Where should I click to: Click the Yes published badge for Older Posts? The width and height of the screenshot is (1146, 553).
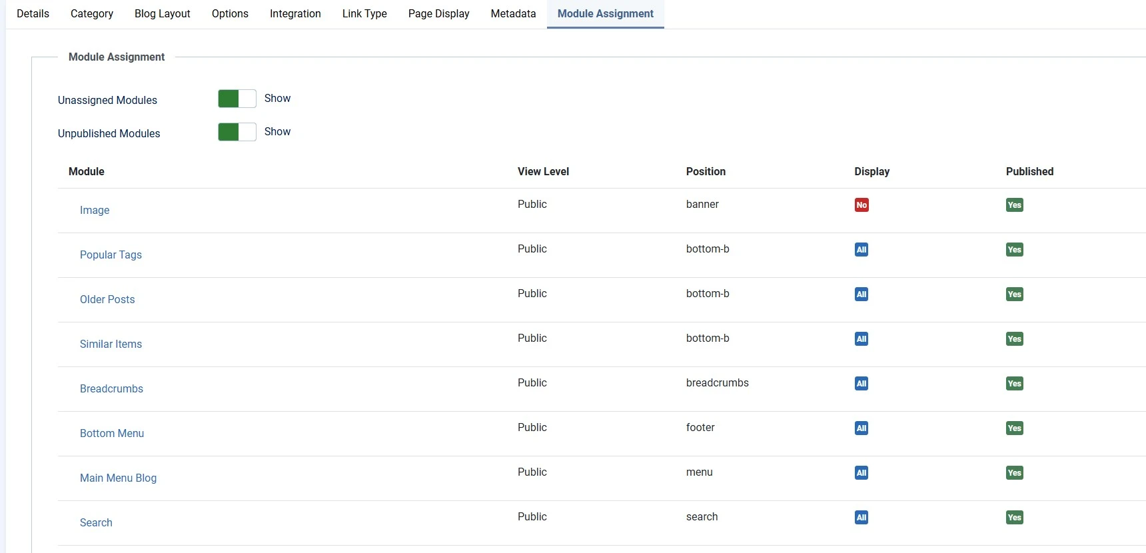coord(1015,294)
